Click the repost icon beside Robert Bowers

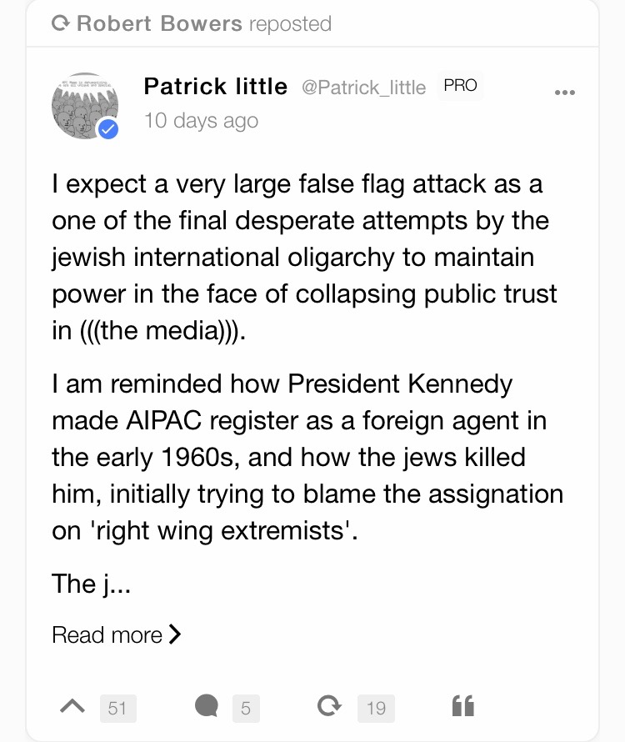pos(60,23)
